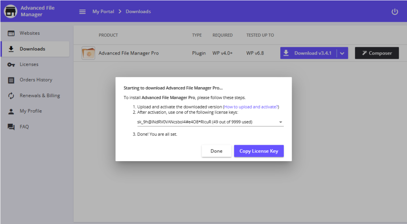Click 'Starting to download' dialog heading
Image resolution: width=407 pixels, height=224 pixels.
173,88
